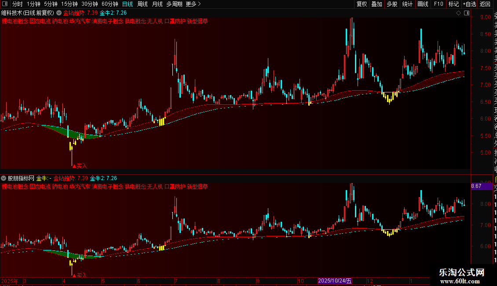497x286 pixels.
Task: Click 金牛: - value in lower header
Action: pyautogui.click(x=44, y=179)
